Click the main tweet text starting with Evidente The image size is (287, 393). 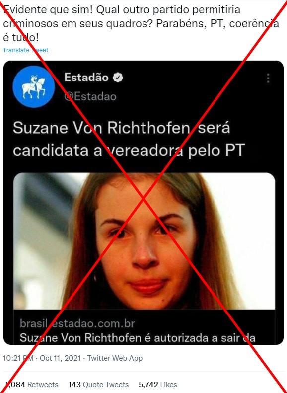(x=141, y=23)
